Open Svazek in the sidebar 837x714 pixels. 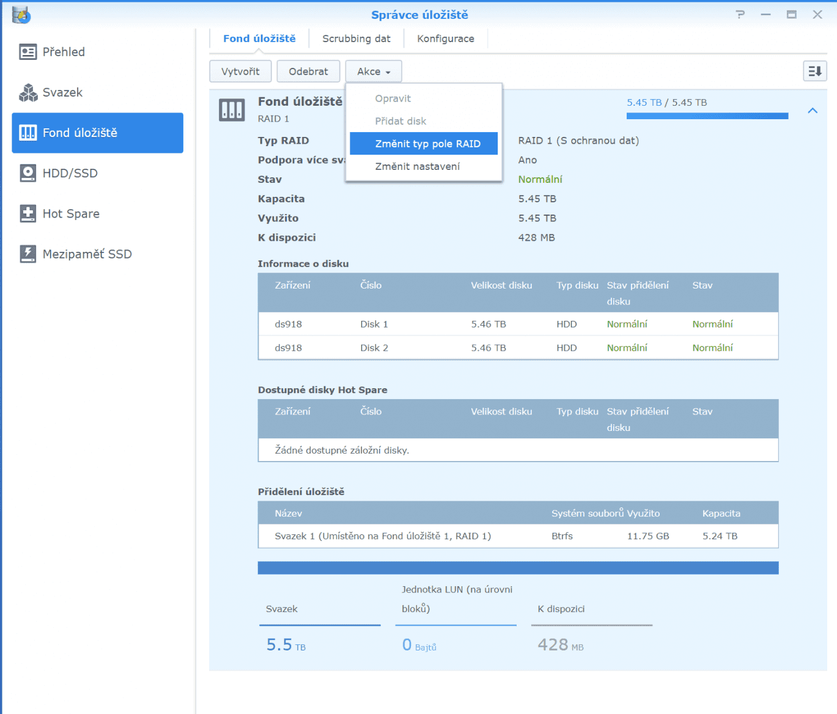coord(98,92)
